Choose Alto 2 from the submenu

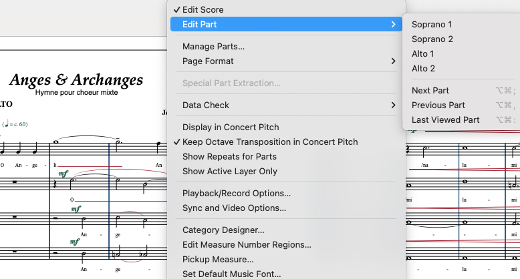pyautogui.click(x=423, y=69)
